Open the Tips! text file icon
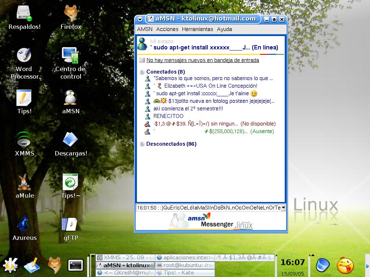 (24, 98)
